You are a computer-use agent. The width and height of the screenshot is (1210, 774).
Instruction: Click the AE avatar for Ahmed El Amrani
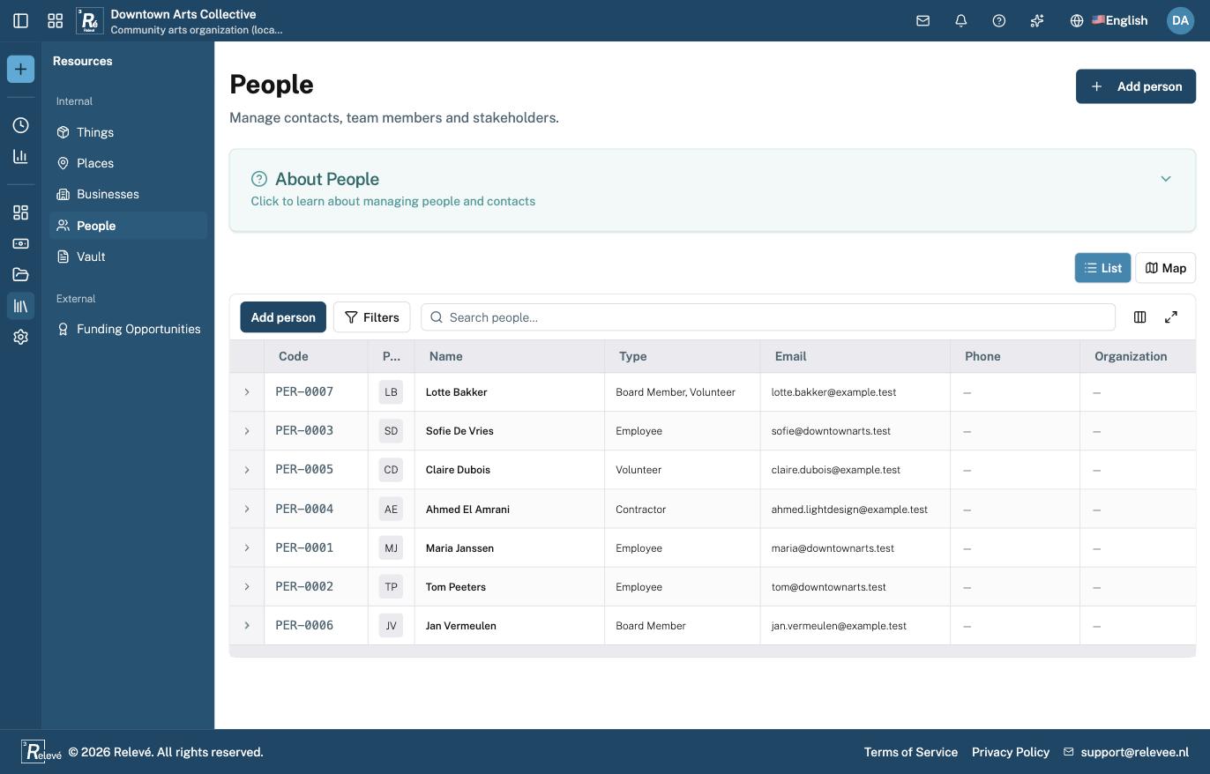[x=391, y=509]
